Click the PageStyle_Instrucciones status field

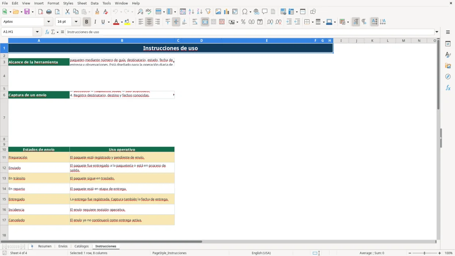click(x=169, y=253)
